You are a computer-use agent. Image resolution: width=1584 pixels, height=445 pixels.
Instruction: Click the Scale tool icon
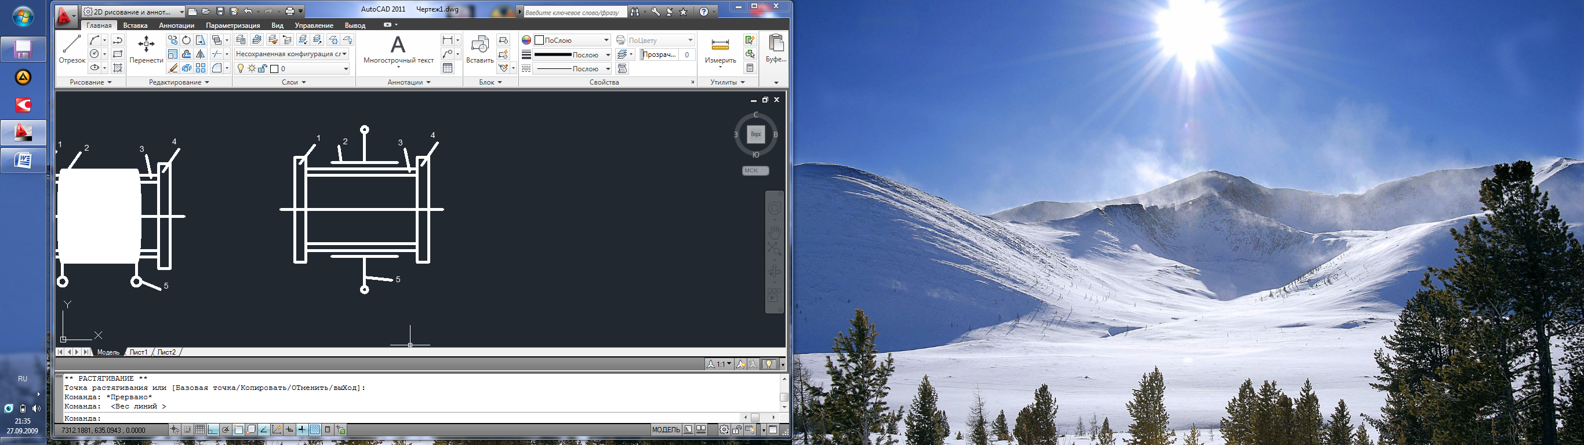173,54
